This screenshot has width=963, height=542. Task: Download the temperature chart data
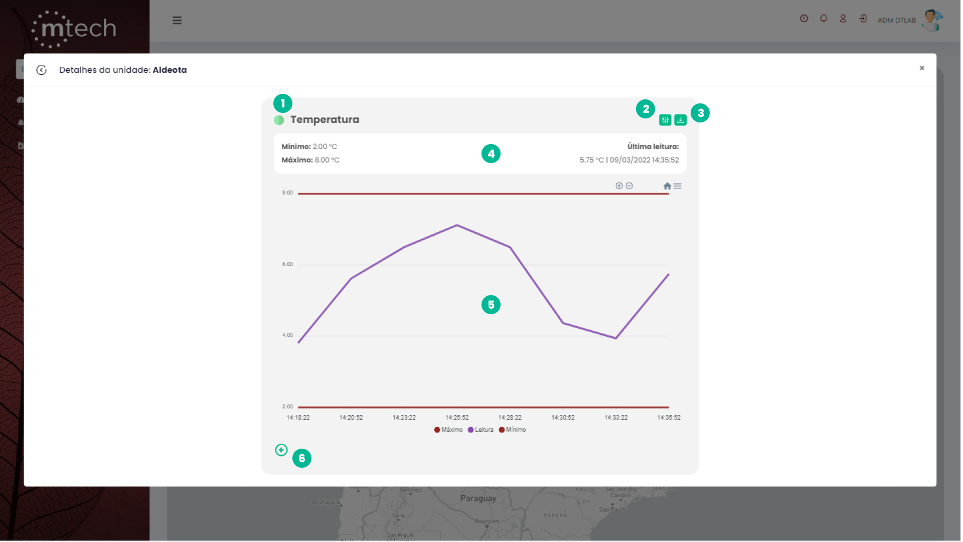[x=680, y=120]
